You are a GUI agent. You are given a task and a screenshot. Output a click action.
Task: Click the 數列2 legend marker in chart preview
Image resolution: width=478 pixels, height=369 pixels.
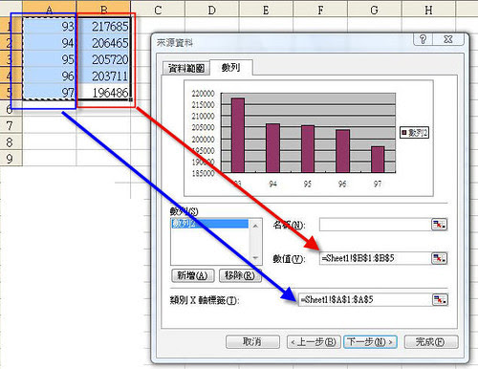[x=404, y=132]
